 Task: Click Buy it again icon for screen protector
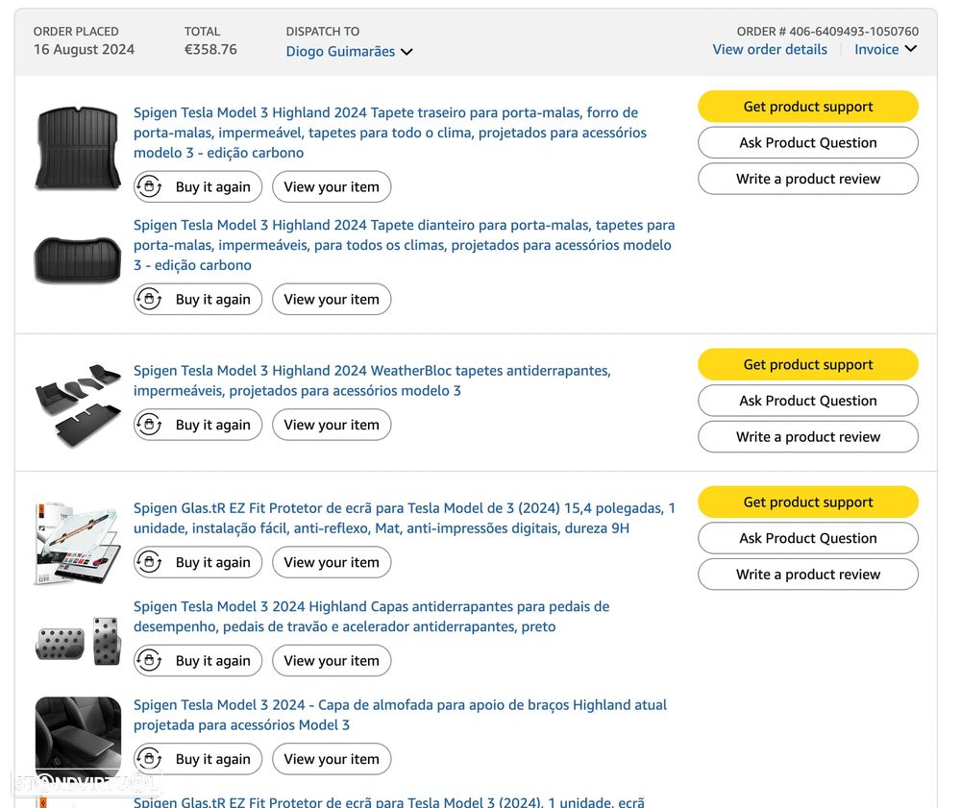[x=149, y=562]
